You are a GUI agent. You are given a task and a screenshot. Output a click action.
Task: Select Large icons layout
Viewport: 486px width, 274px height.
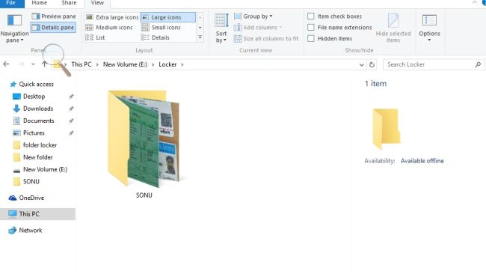(168, 17)
